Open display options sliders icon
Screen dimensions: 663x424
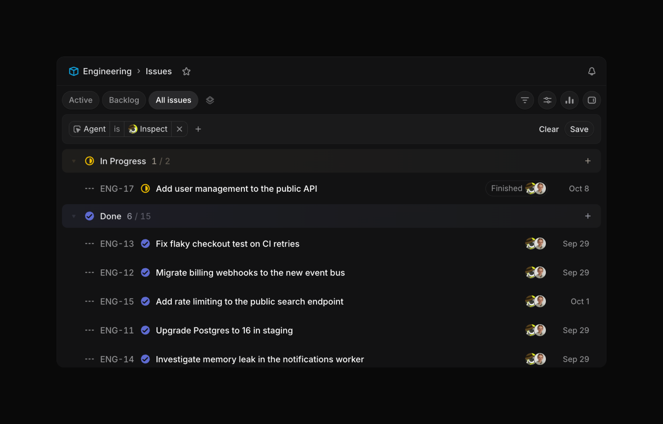click(x=547, y=100)
